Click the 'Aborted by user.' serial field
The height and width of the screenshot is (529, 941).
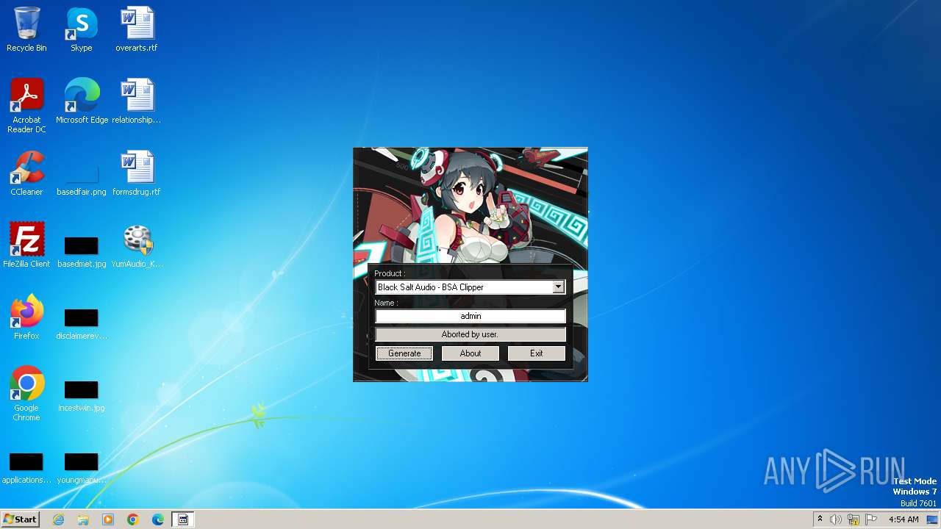470,334
